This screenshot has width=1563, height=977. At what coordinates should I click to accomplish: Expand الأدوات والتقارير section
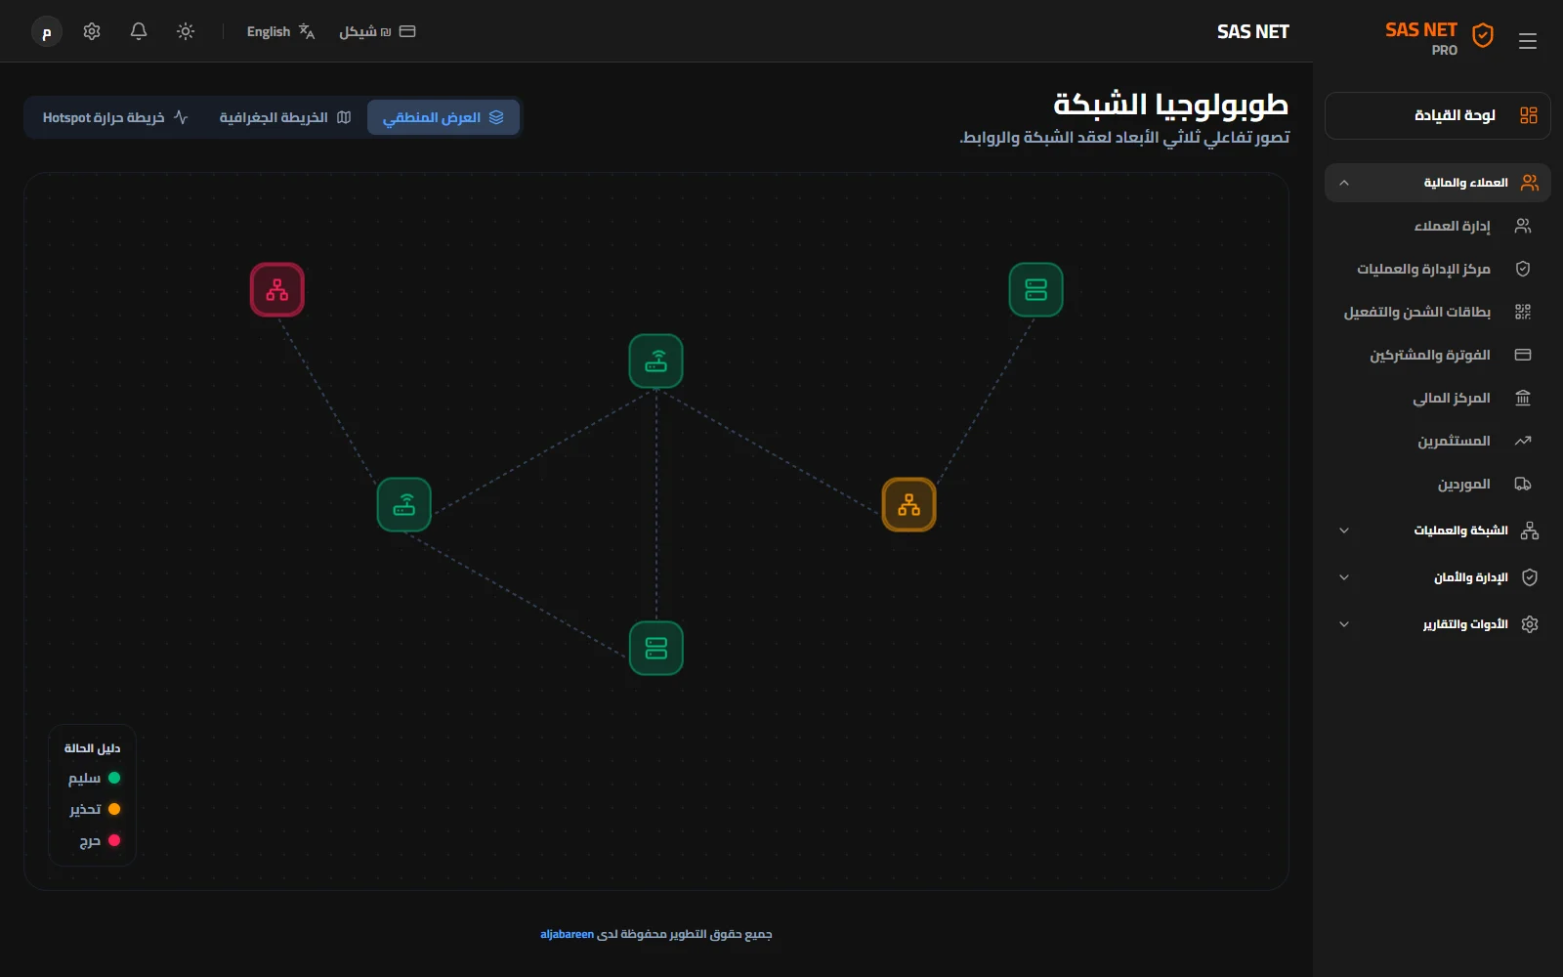point(1437,624)
